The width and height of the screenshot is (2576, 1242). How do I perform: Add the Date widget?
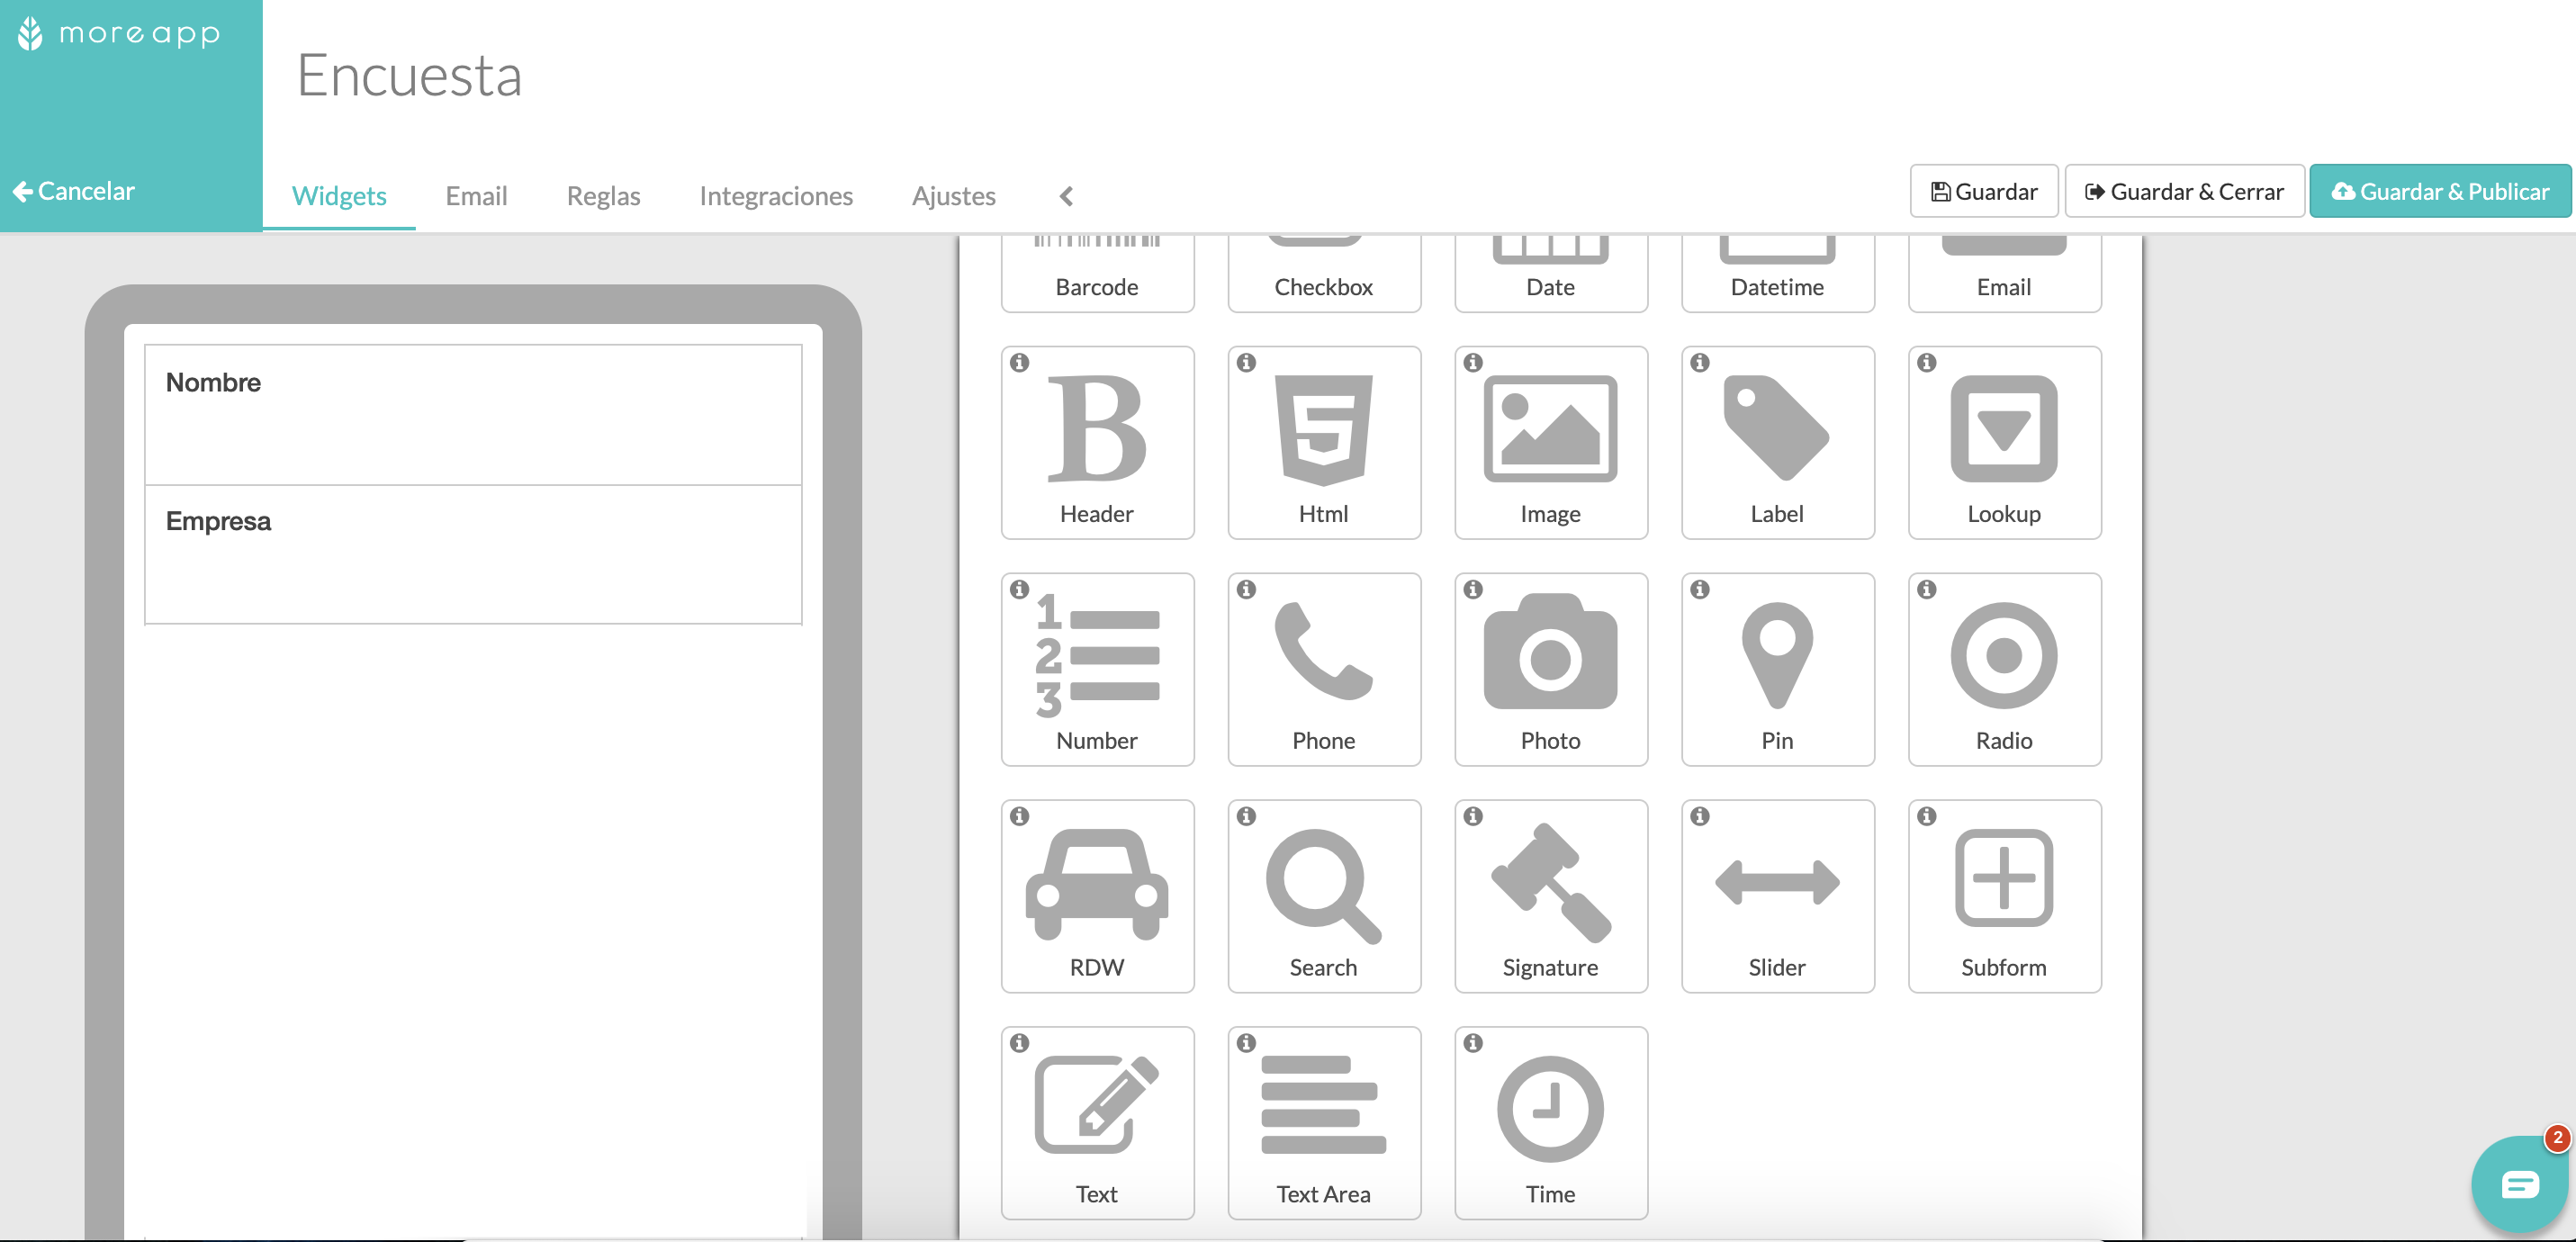point(1551,275)
